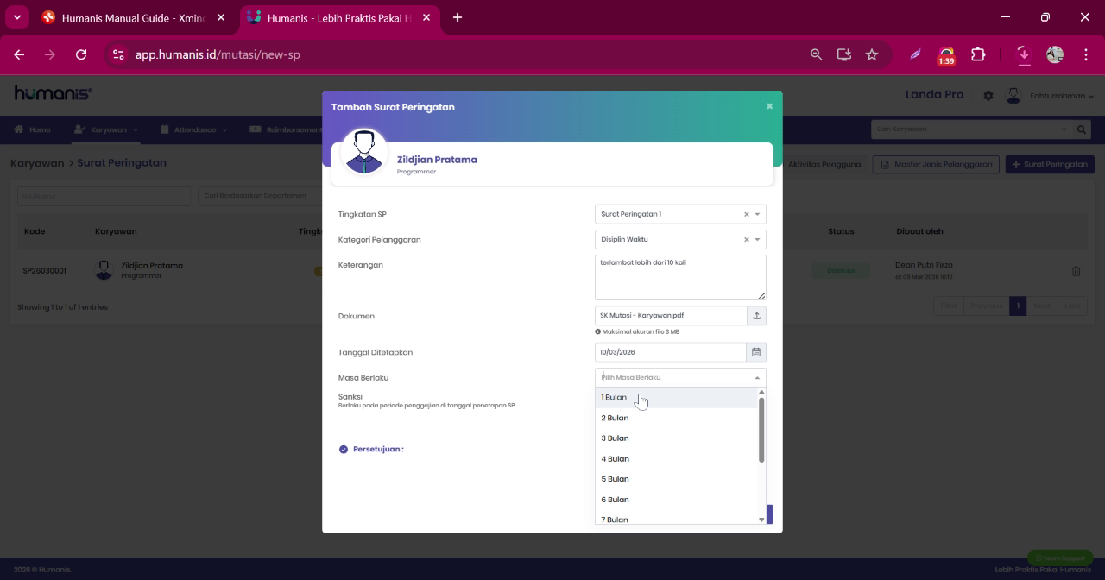Click the Persetujuan check icon
The height and width of the screenshot is (580, 1105).
coord(344,450)
